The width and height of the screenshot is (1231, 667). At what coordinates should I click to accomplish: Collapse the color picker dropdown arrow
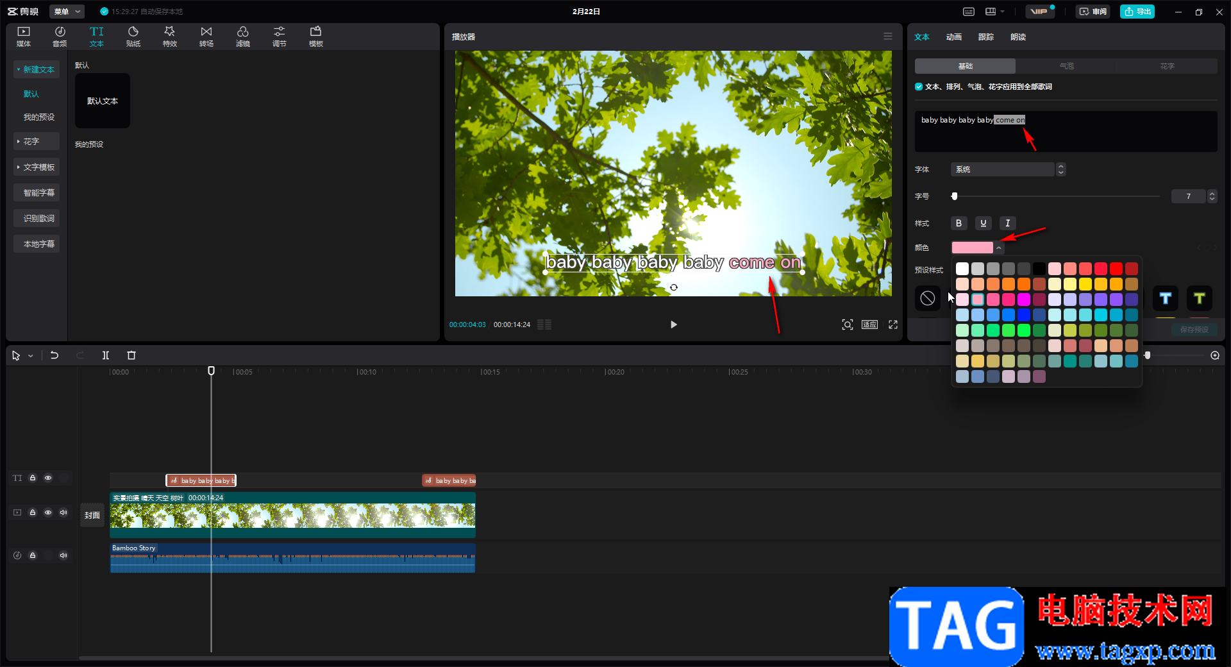point(999,248)
